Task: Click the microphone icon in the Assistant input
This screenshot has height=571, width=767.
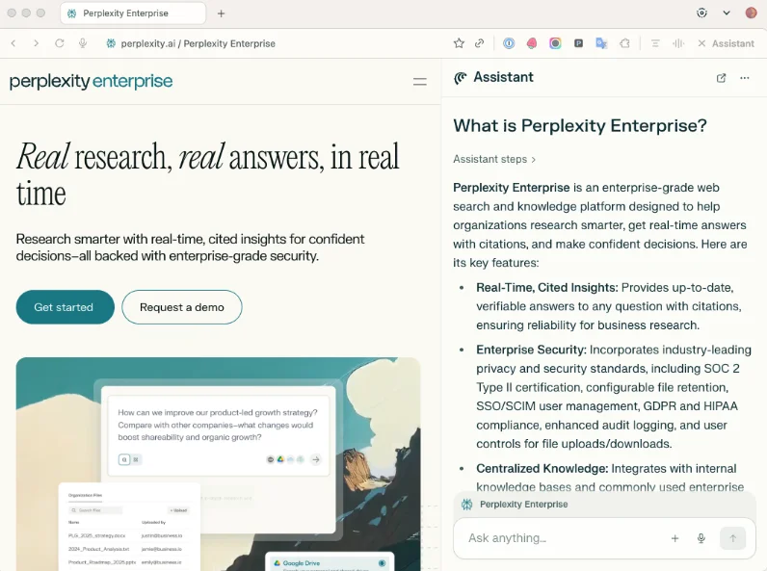Action: [701, 538]
